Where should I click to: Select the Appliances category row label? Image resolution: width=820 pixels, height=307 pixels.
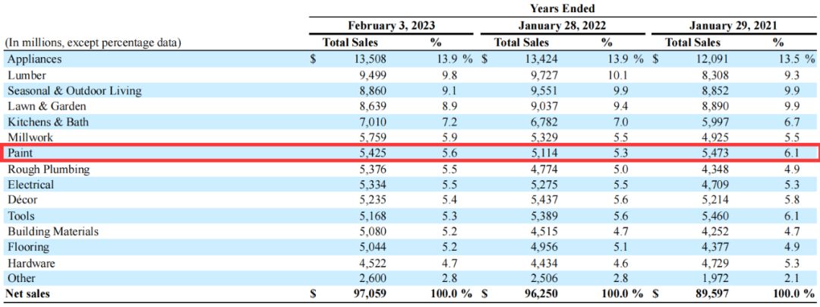35,59
